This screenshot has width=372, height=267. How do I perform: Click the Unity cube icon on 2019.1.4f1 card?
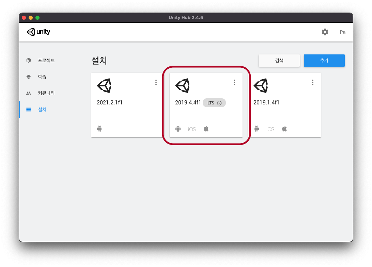(x=261, y=85)
